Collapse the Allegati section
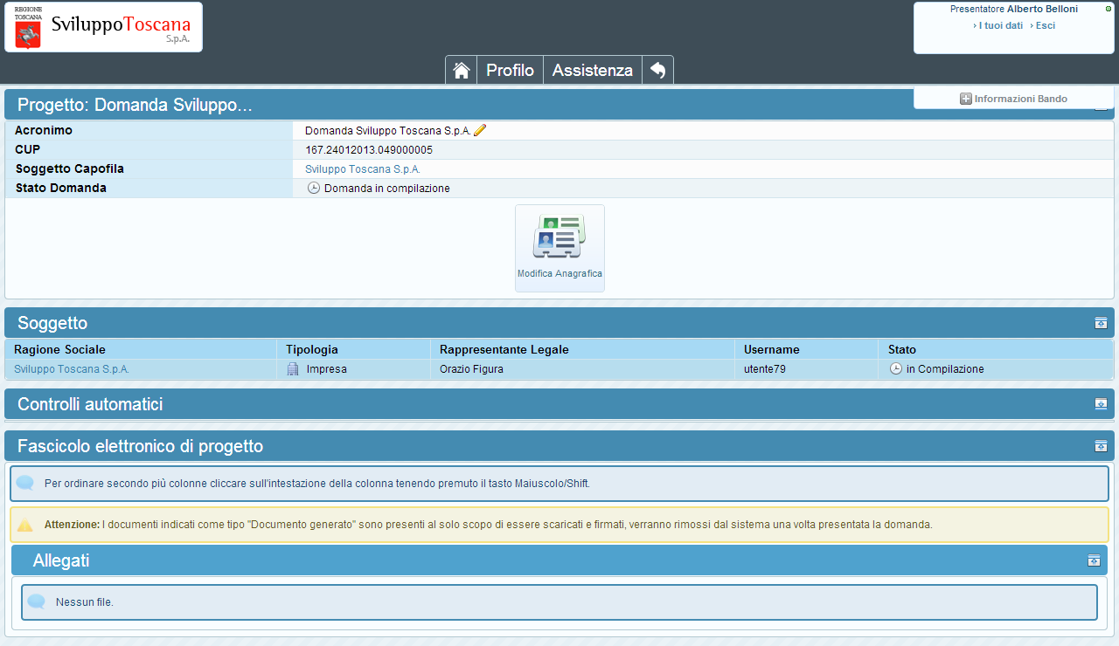1119x646 pixels. tap(1094, 560)
